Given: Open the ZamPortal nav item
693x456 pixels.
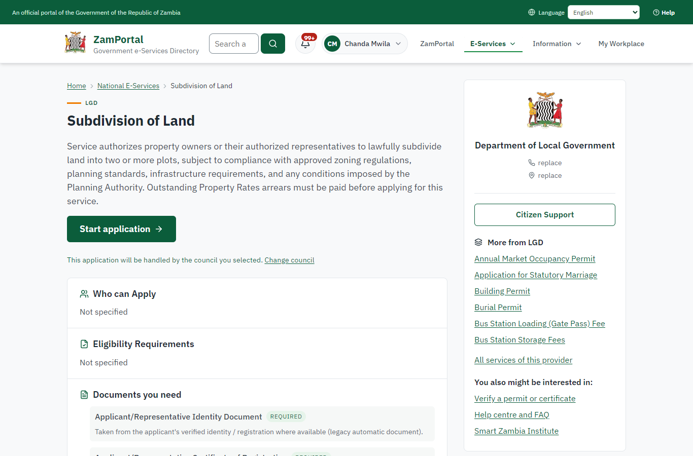Looking at the screenshot, I should tap(437, 44).
